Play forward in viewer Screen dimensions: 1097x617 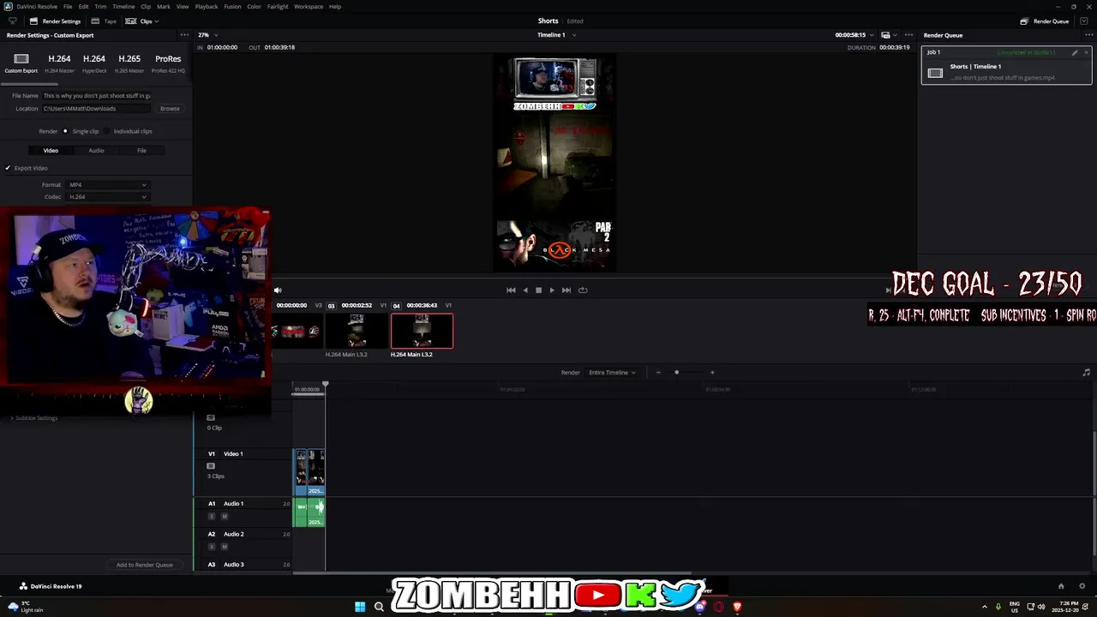coord(552,290)
